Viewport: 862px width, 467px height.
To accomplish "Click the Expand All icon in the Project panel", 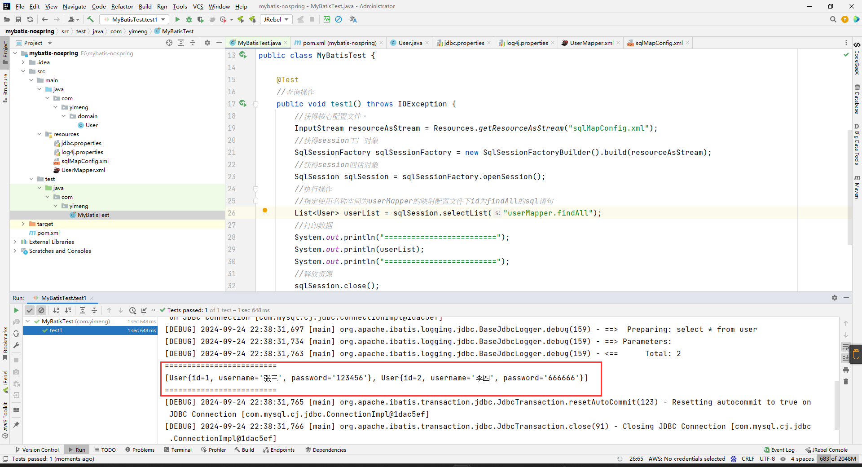I will tap(181, 43).
